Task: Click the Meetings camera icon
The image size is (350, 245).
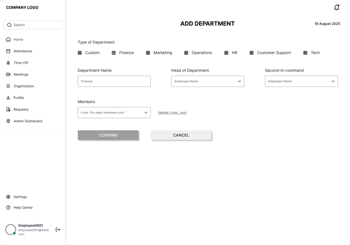Action: (8, 75)
